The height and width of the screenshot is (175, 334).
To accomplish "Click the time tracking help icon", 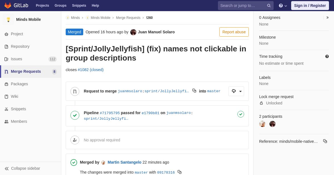I will coord(327,56).
